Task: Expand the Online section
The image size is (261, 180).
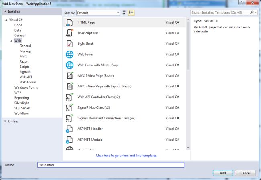Action: pyautogui.click(x=5, y=121)
